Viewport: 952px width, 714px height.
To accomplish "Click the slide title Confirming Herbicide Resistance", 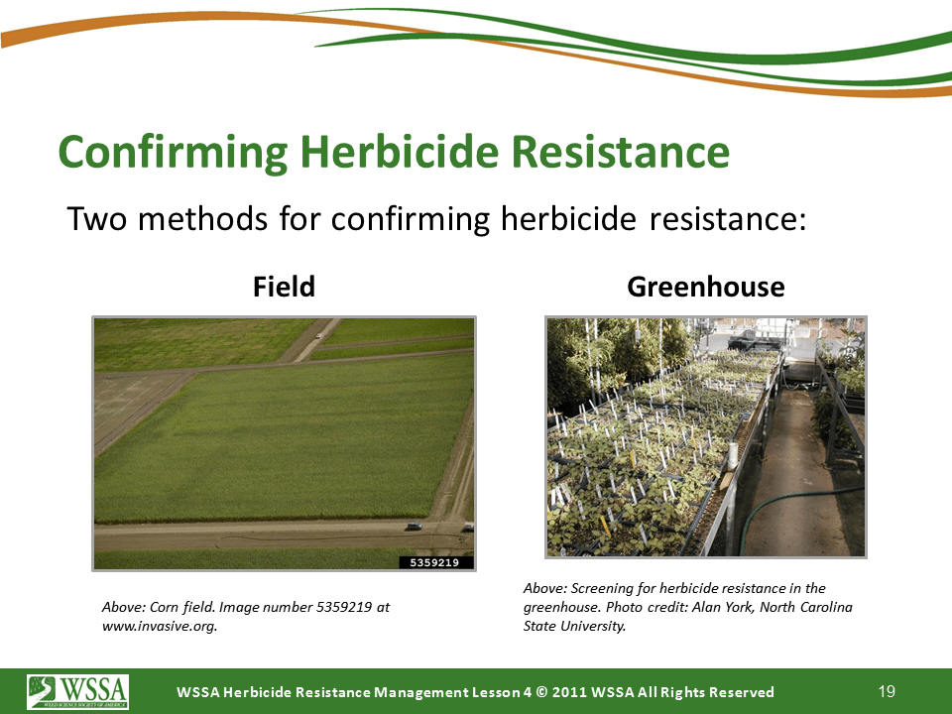I will [x=394, y=153].
